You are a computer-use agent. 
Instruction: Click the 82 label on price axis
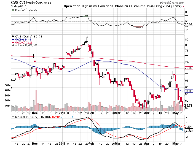pyautogui.click(x=187, y=39)
